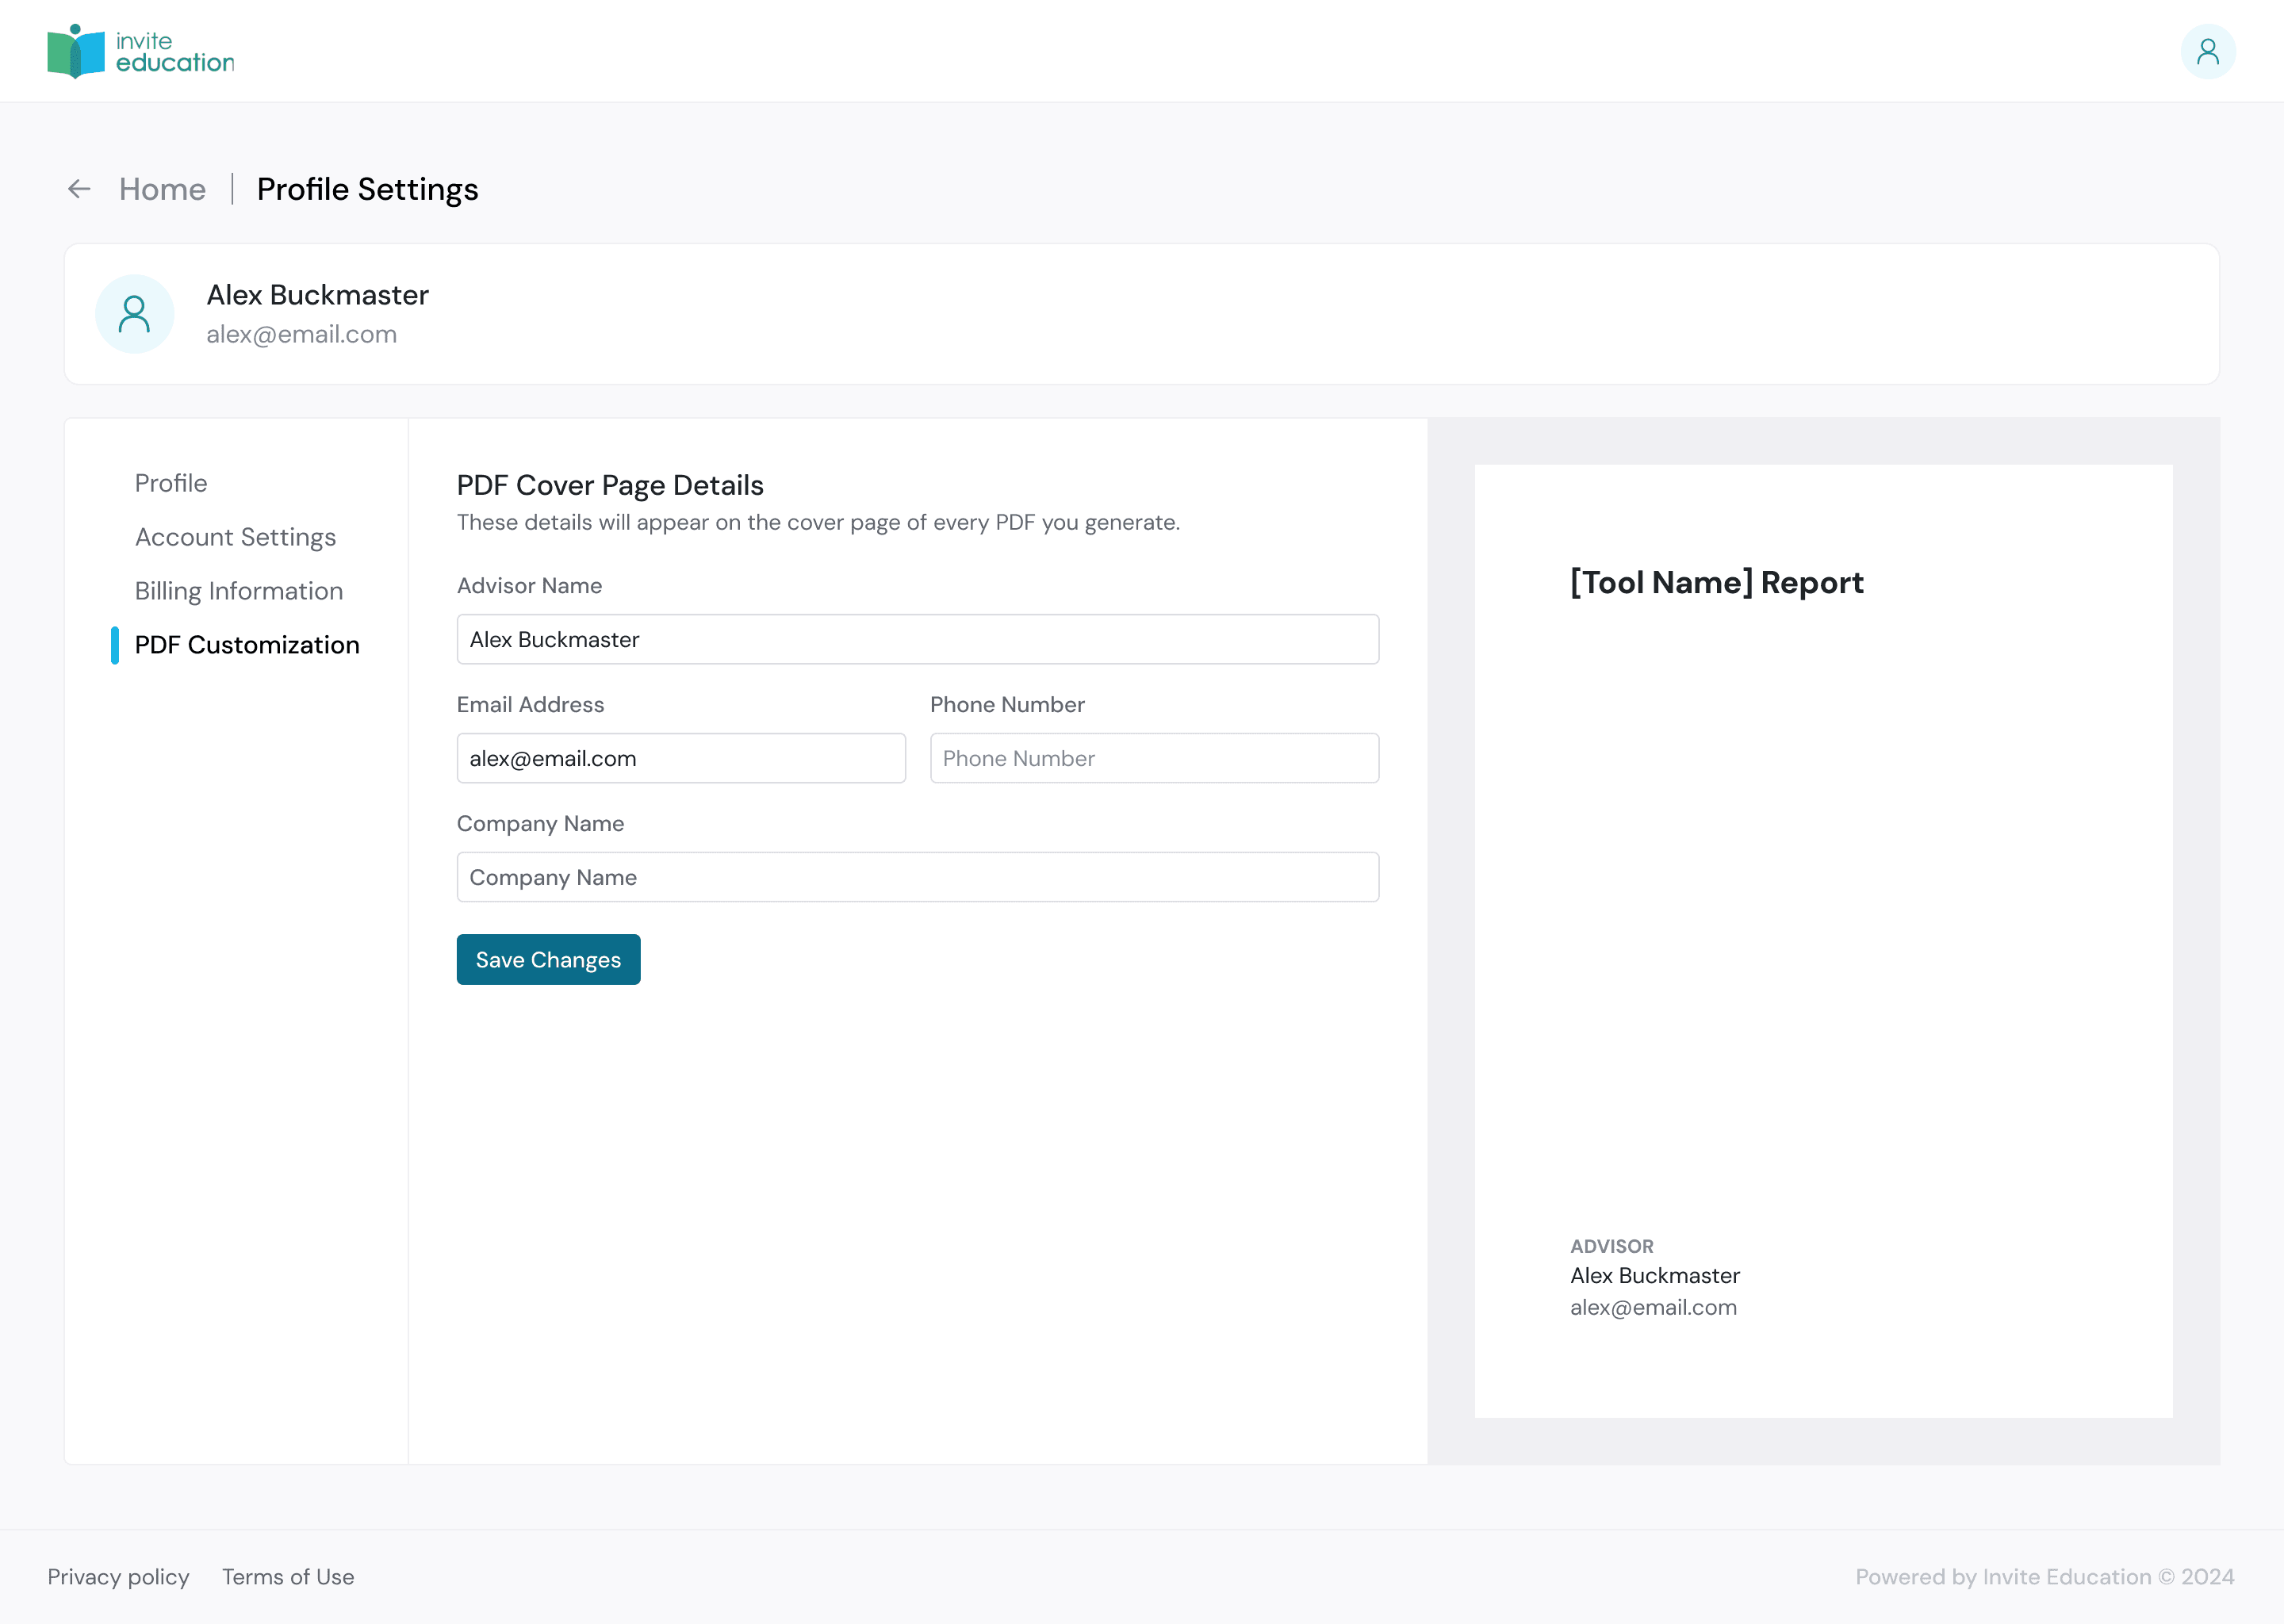Click the back arrow beside Home

point(79,189)
